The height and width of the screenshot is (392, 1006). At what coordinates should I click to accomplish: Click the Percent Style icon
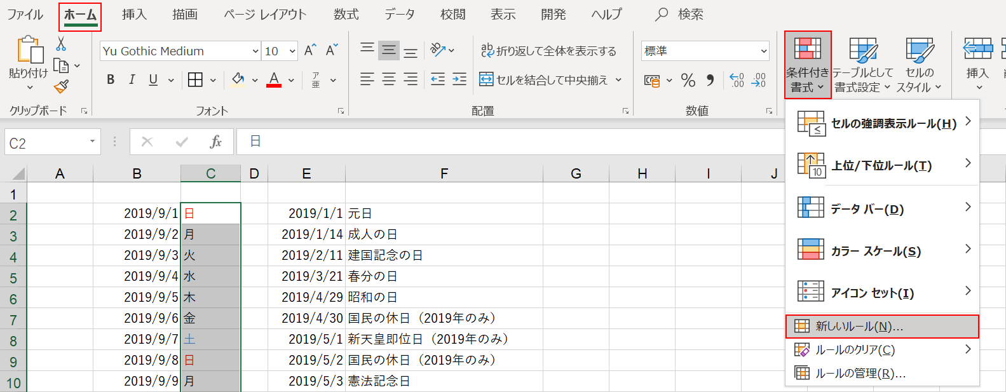click(x=688, y=80)
